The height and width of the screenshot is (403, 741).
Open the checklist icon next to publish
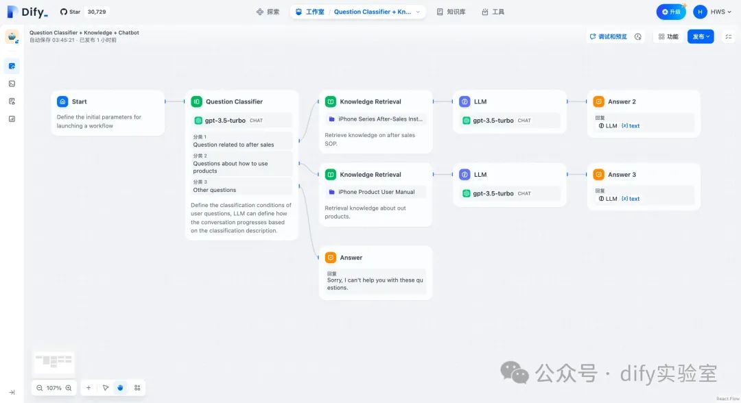[729, 37]
